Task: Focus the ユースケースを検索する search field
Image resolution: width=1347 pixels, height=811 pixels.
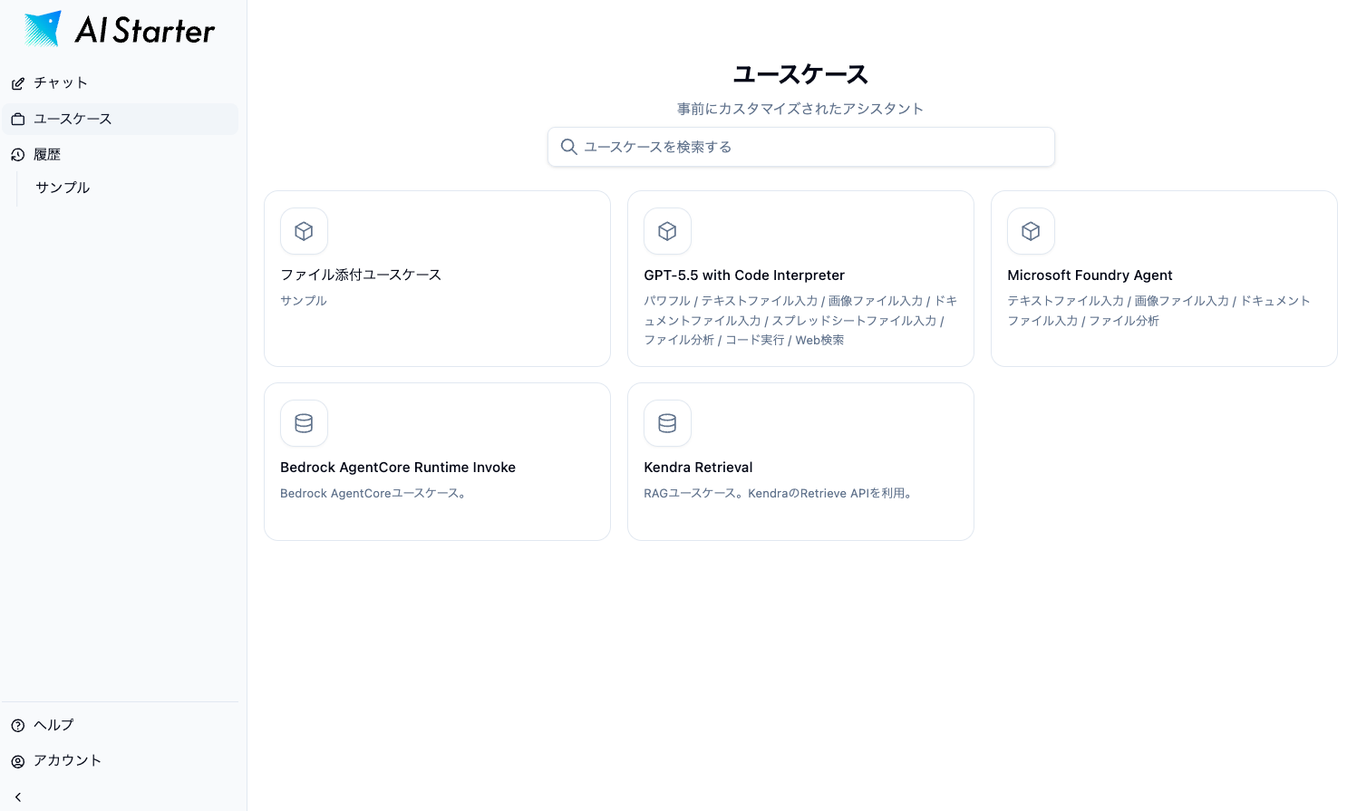Action: tap(801, 147)
